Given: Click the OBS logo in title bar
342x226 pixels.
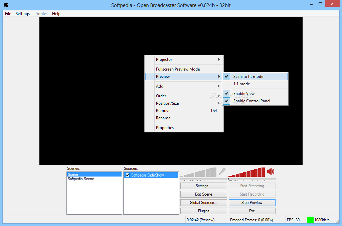Looking at the screenshot, I should [6, 5].
